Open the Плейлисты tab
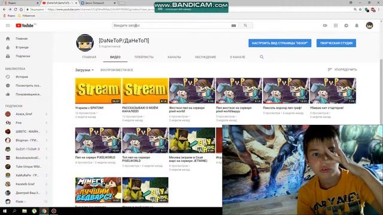The image size is (383, 215). click(144, 57)
